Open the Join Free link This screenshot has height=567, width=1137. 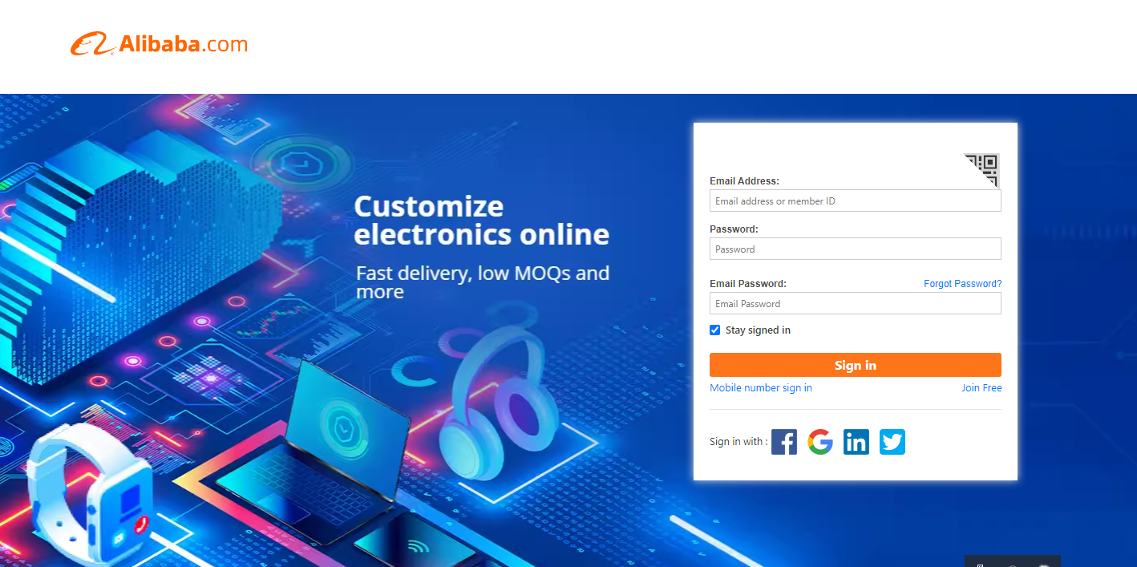981,388
